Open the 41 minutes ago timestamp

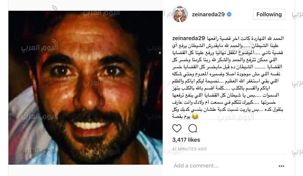tap(189, 149)
